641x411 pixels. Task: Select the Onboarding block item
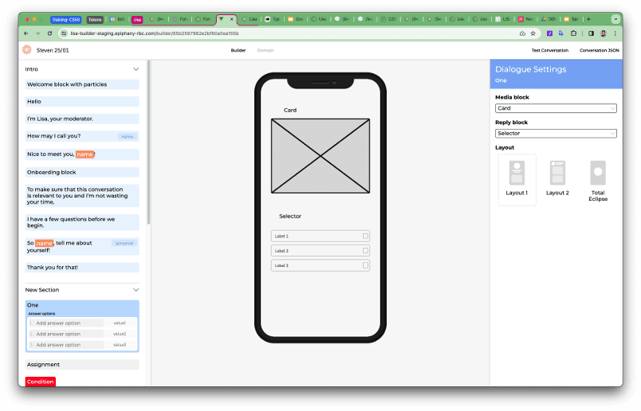82,172
